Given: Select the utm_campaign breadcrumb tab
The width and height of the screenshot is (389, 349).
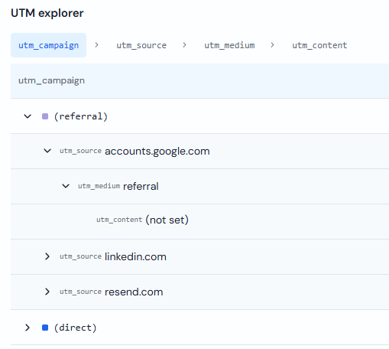Looking at the screenshot, I should 48,45.
